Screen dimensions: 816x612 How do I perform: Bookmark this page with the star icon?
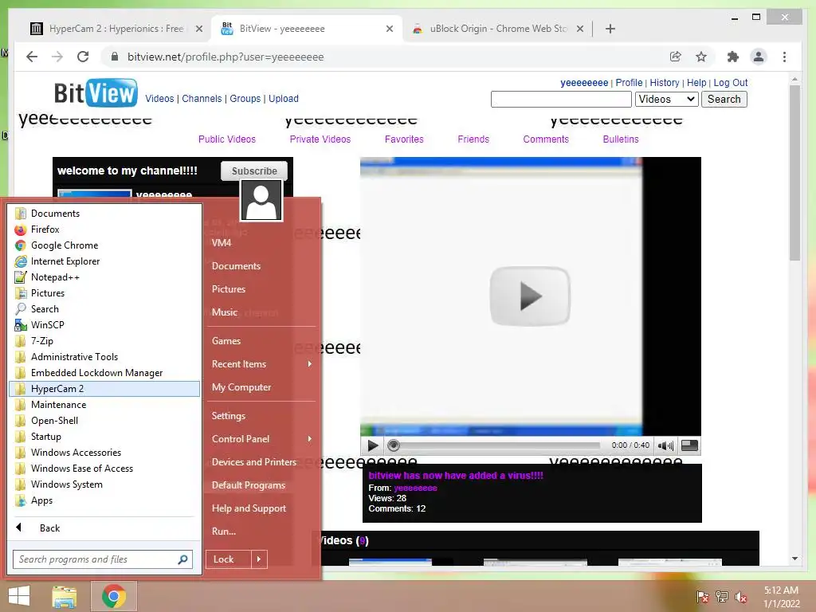point(701,57)
